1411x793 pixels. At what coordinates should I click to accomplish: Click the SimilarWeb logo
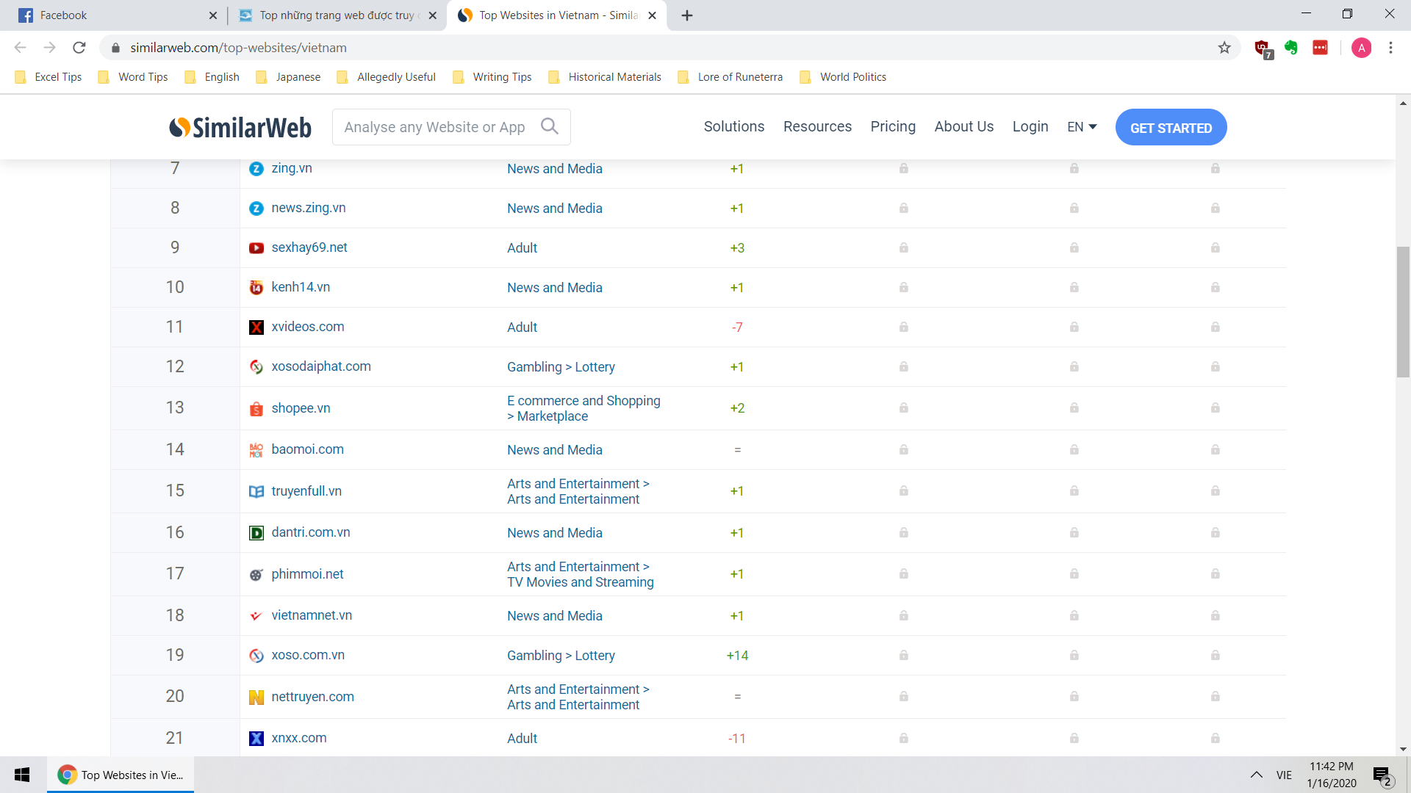[x=240, y=127]
